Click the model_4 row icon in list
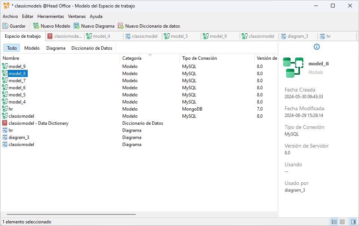This screenshot has width=359, height=226. tap(5, 102)
